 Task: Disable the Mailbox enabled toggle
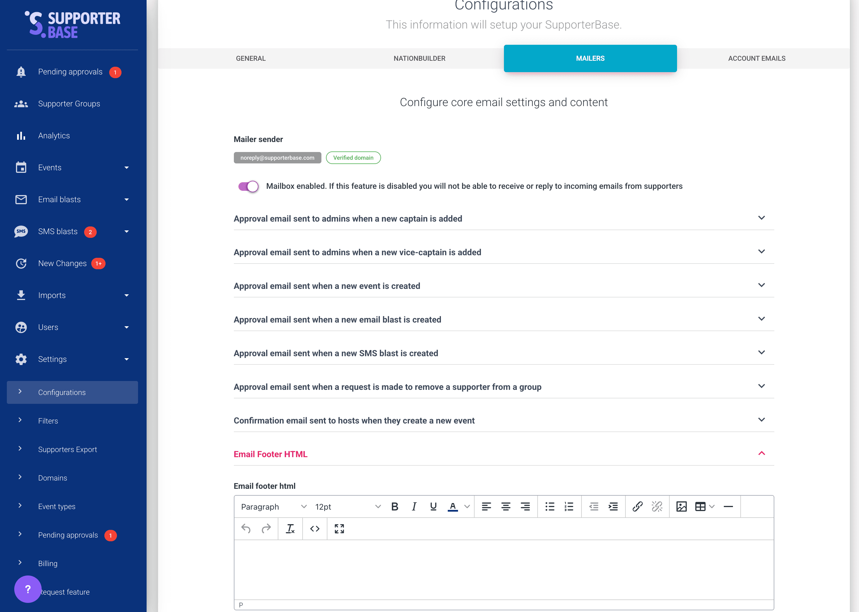point(248,186)
